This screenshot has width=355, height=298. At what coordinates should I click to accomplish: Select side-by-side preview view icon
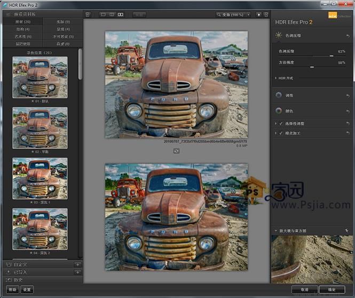pos(121,14)
